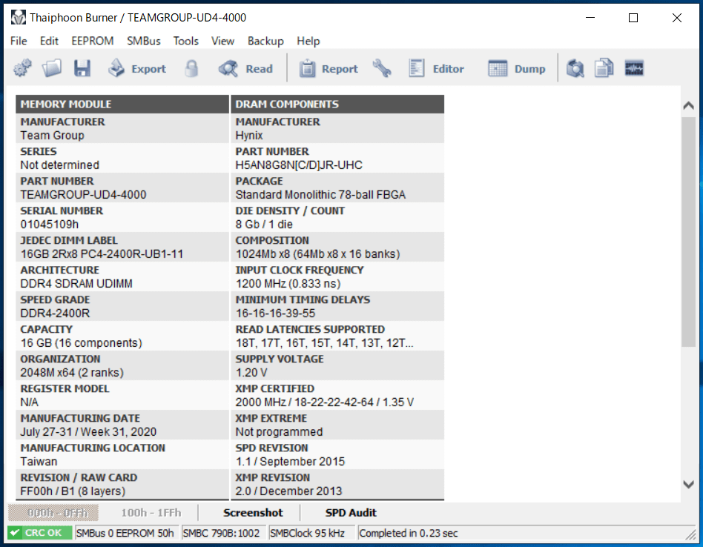Click the waveform monitor icon
Viewport: 703px width, 547px height.
(x=634, y=69)
